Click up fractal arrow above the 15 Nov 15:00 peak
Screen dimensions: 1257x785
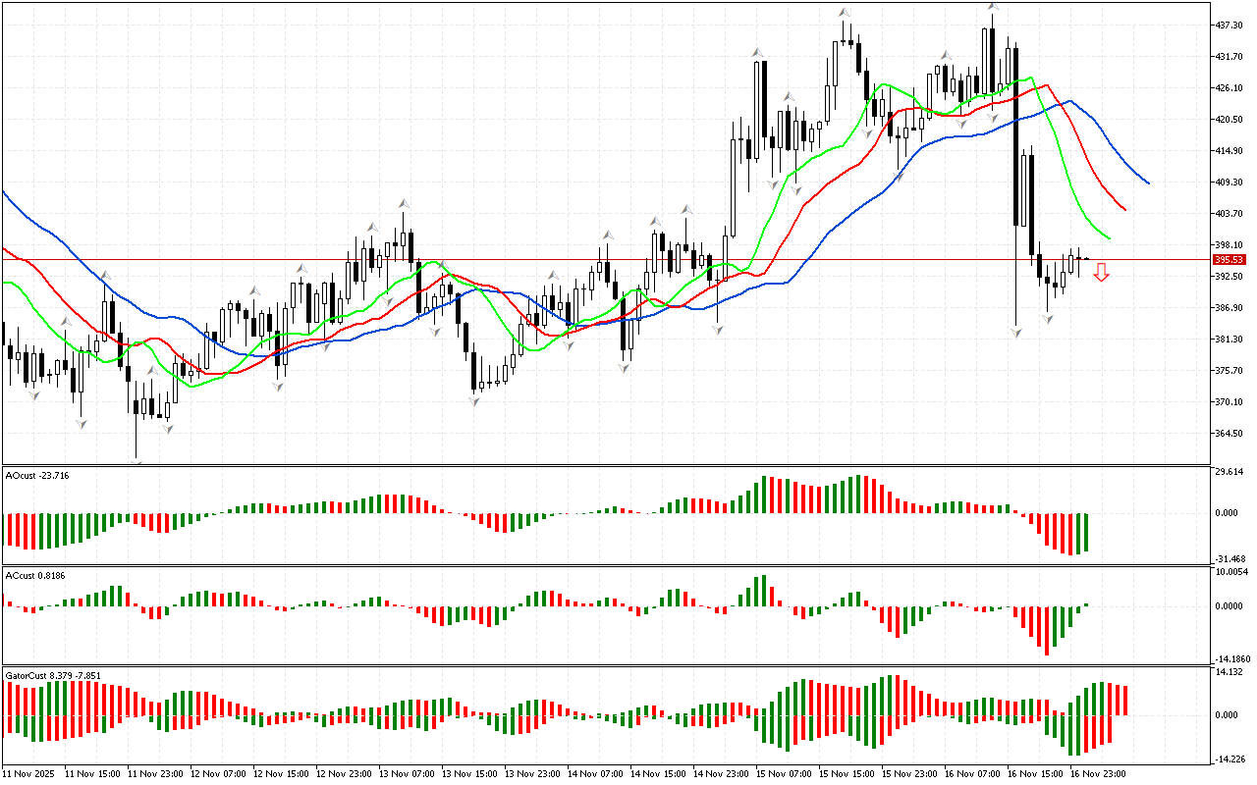click(844, 13)
